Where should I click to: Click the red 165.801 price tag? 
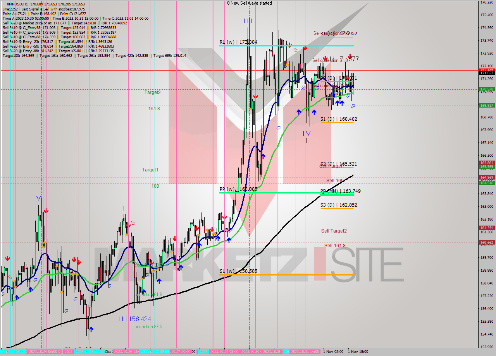487,163
